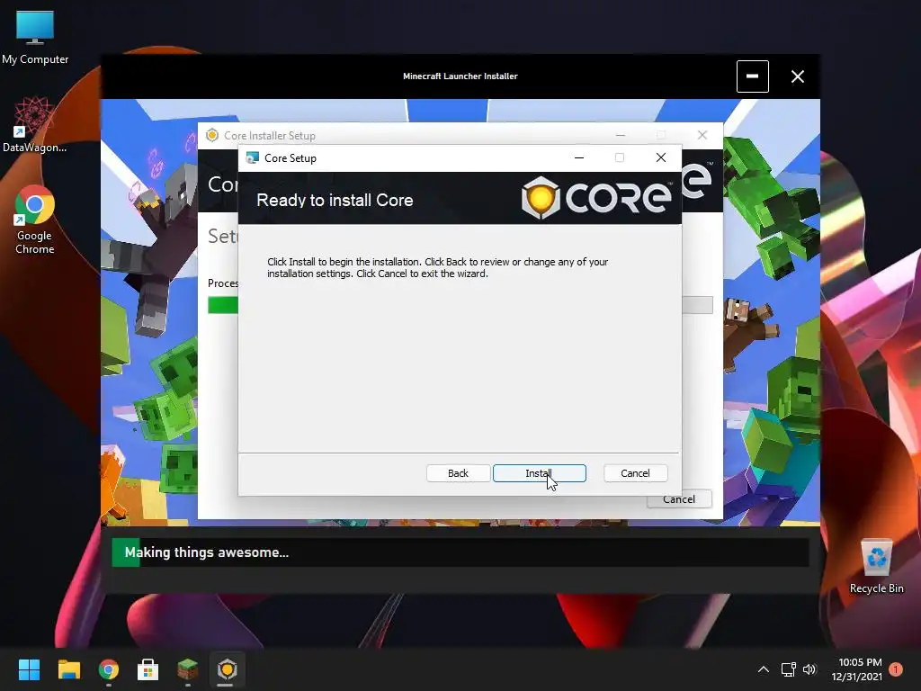
Task: Close the Core Installer Setup window
Action: tap(702, 135)
